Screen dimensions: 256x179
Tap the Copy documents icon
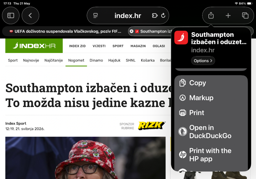click(x=183, y=83)
